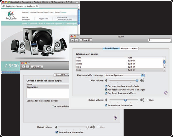
Task: Click Home breadcrumb link on Logitech page
Action: click(x=24, y=24)
